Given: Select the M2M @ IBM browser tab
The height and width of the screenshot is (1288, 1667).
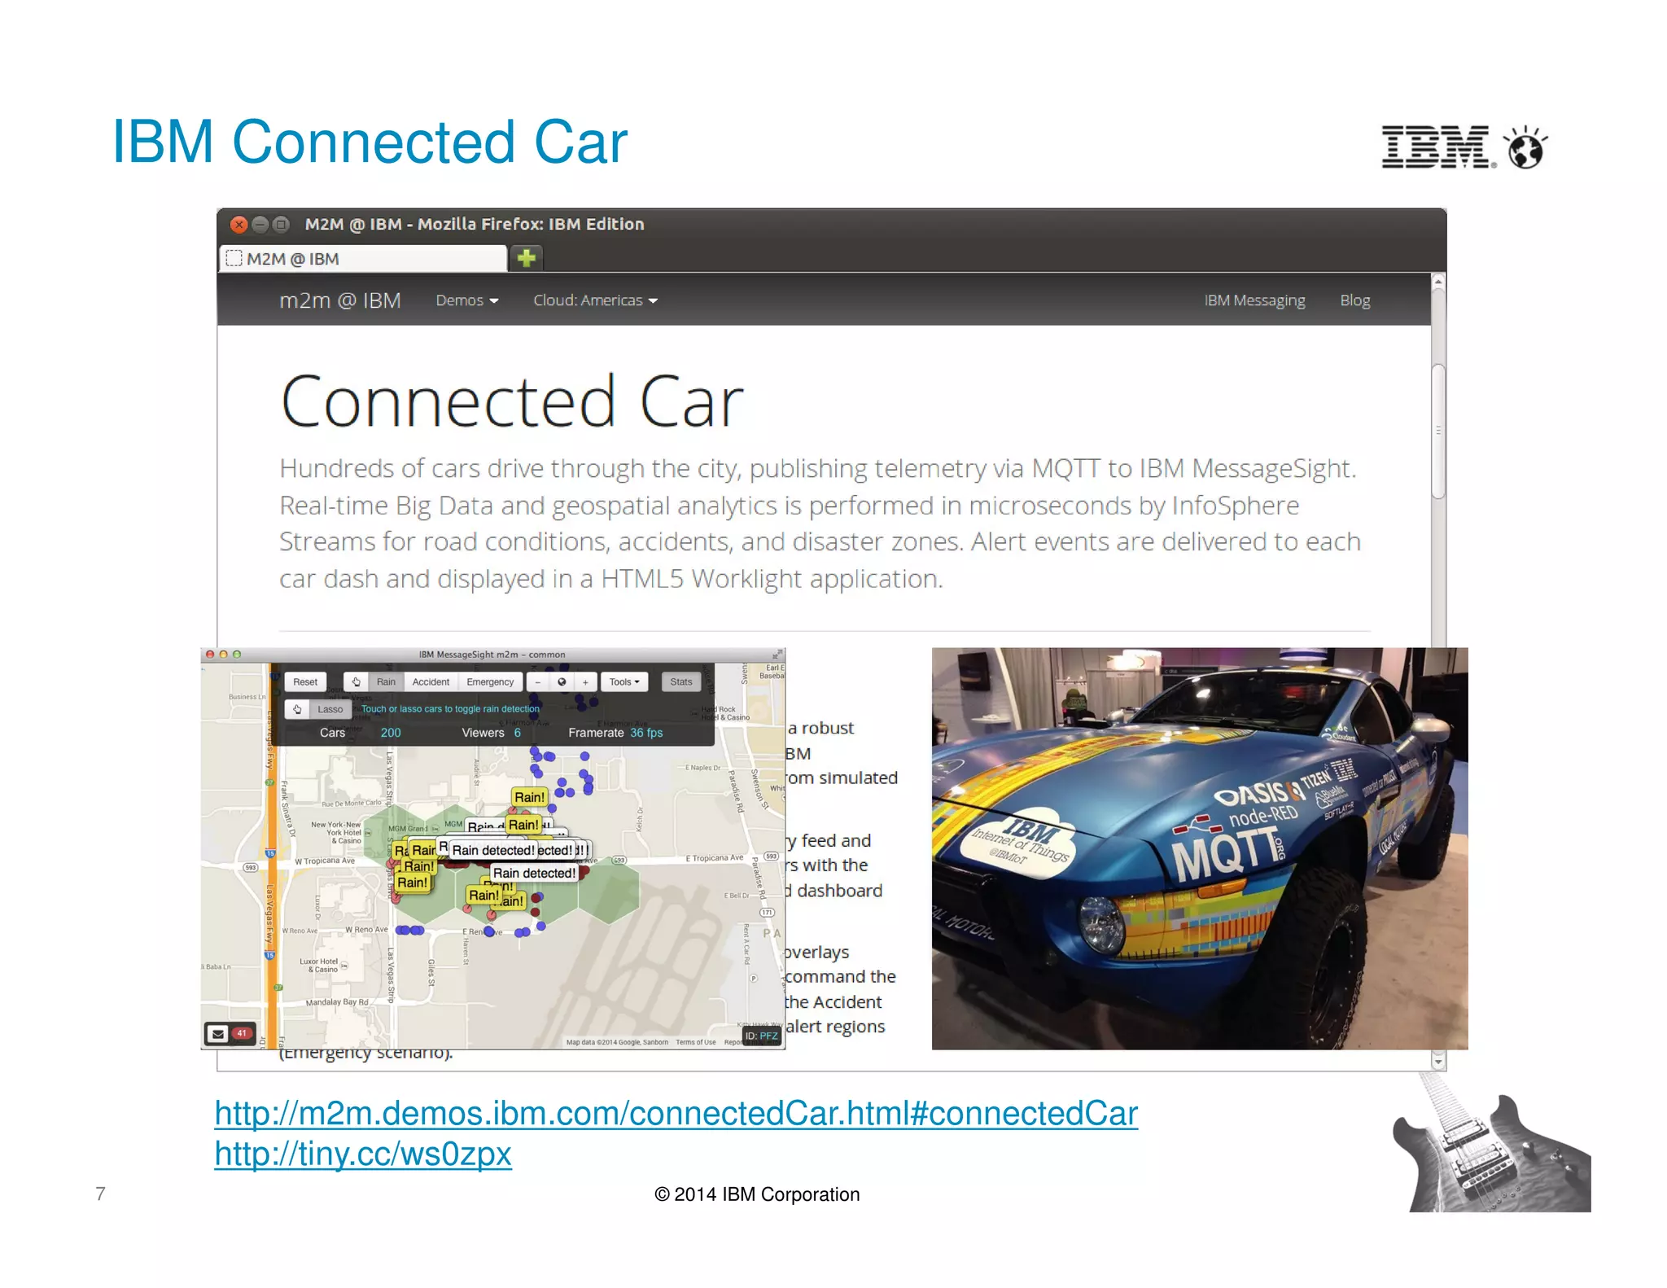Looking at the screenshot, I should click(363, 258).
